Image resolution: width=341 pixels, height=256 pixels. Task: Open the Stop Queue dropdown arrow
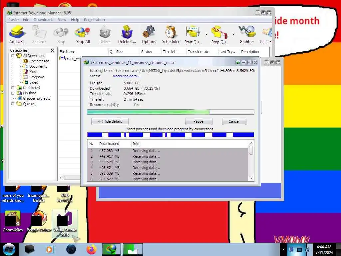[233, 34]
